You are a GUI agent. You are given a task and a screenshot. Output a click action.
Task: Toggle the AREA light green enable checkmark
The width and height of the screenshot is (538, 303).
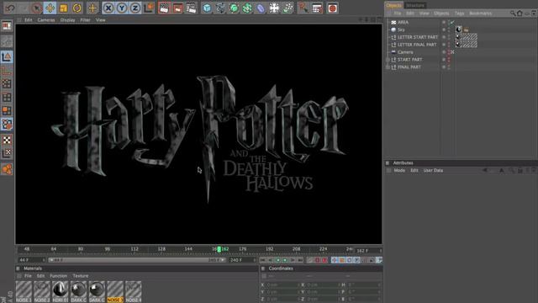[x=452, y=22]
